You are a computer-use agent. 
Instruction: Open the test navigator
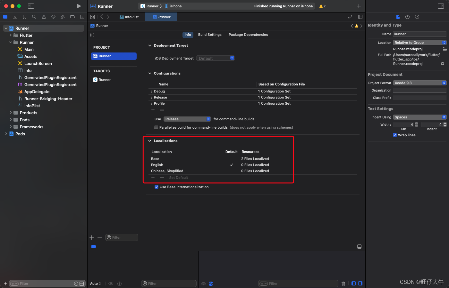tap(53, 17)
